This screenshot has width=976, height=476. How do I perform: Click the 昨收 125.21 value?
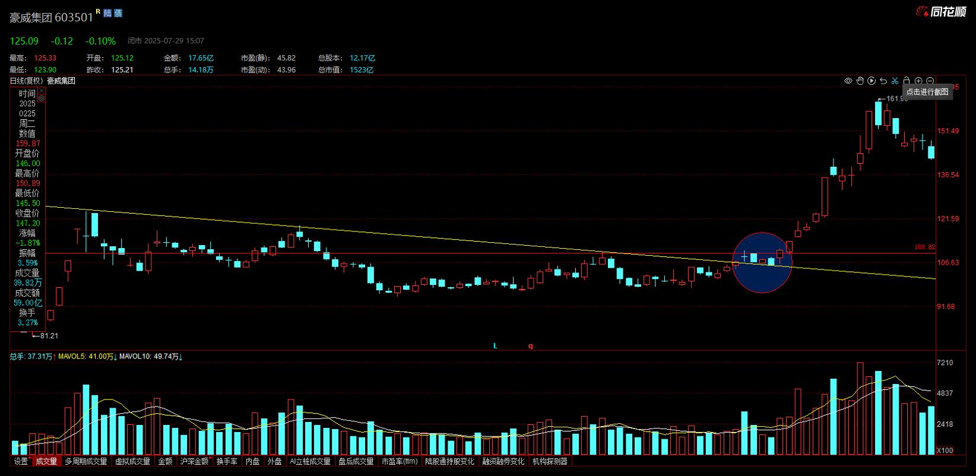click(x=122, y=69)
